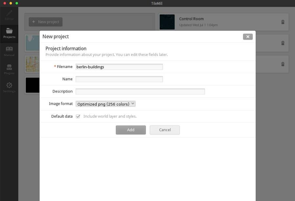The image size is (295, 201).
Task: Focus the Name text field
Action: 119,79
